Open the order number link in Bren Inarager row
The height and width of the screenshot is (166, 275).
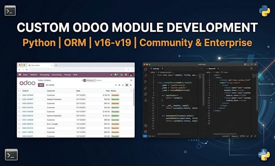pos(28,124)
